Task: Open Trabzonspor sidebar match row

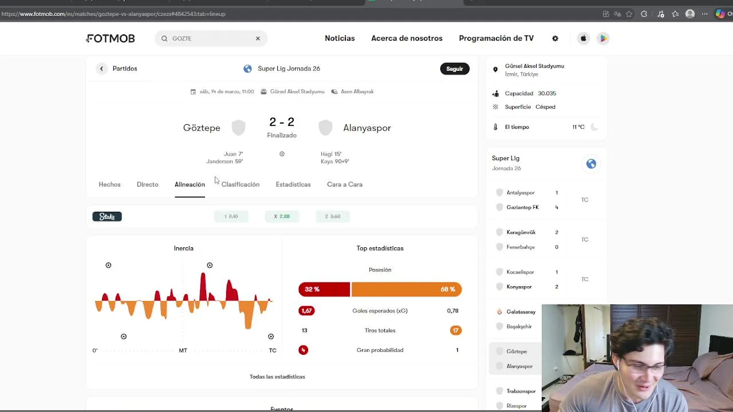Action: coord(515,398)
